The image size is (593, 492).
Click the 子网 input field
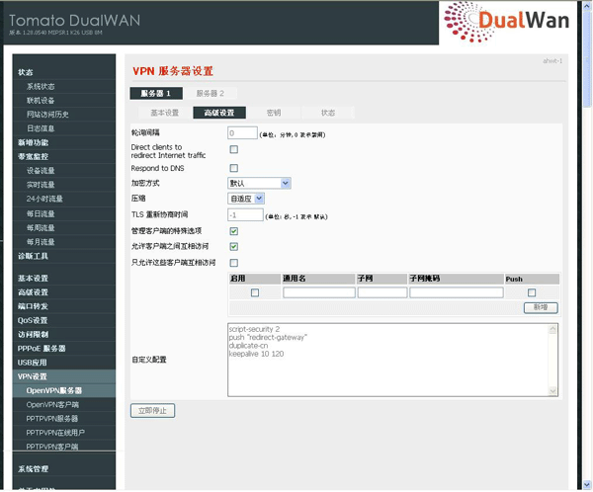coord(382,292)
